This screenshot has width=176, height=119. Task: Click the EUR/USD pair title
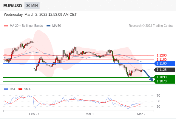[x=13, y=6]
